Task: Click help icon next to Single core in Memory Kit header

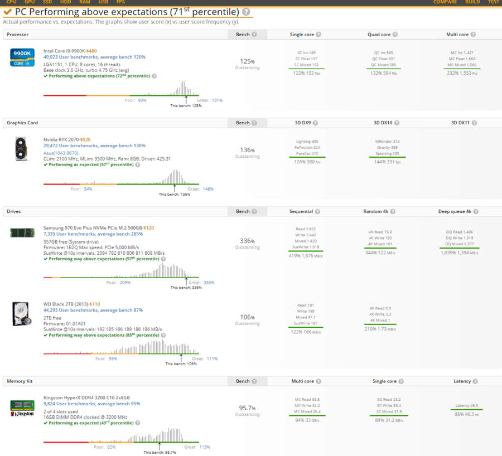Action: (401, 381)
